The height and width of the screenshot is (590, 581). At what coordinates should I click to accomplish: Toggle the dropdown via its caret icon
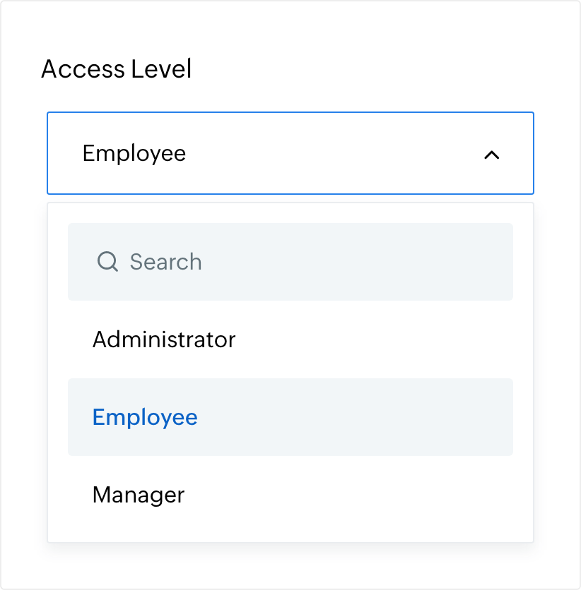click(491, 155)
